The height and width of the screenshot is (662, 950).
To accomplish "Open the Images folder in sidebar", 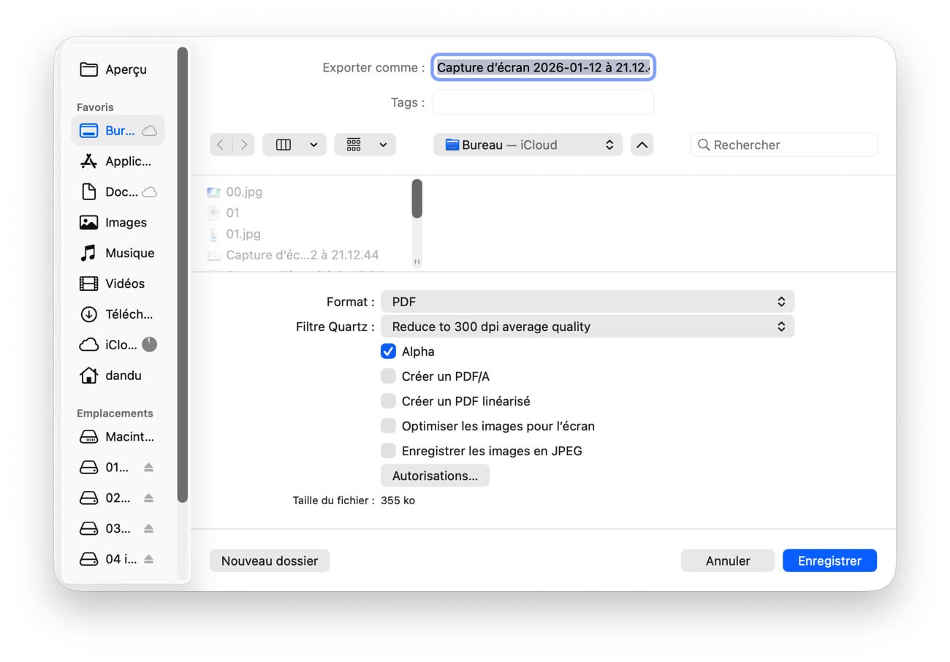I will 125,223.
